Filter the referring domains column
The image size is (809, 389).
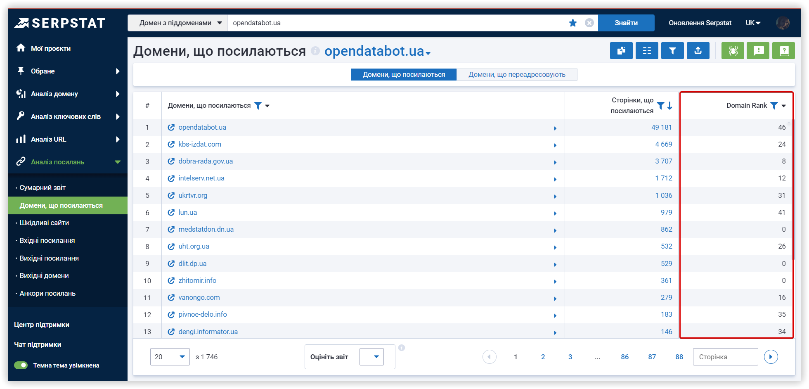point(258,106)
